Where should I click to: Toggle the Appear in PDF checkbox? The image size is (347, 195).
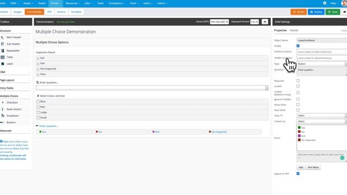pyautogui.click(x=298, y=173)
